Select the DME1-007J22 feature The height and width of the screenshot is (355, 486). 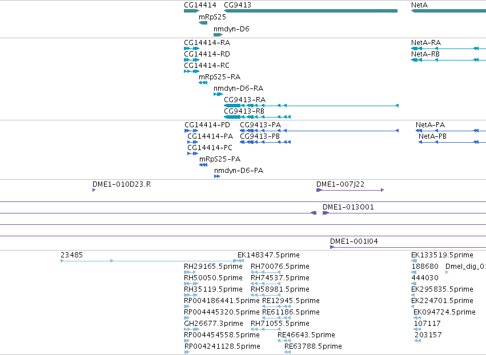[x=340, y=184]
